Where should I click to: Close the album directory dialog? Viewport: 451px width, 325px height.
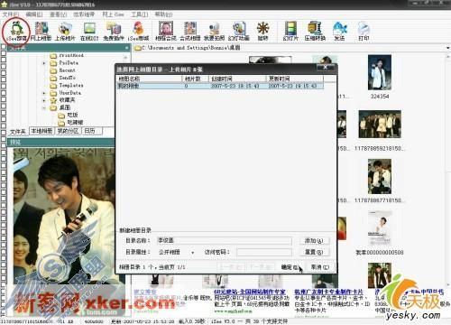point(326,68)
